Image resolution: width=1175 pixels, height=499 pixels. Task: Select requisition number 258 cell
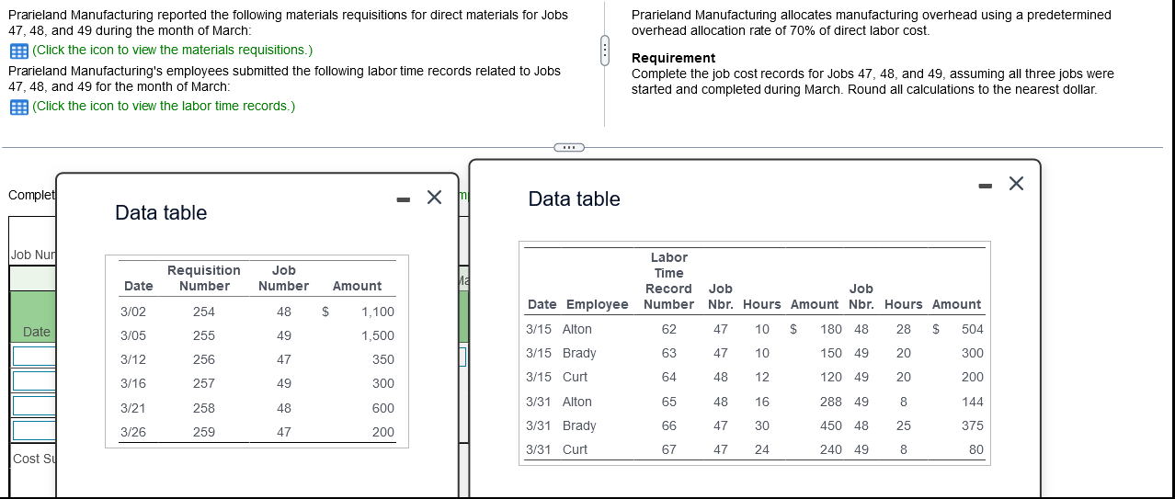204,408
